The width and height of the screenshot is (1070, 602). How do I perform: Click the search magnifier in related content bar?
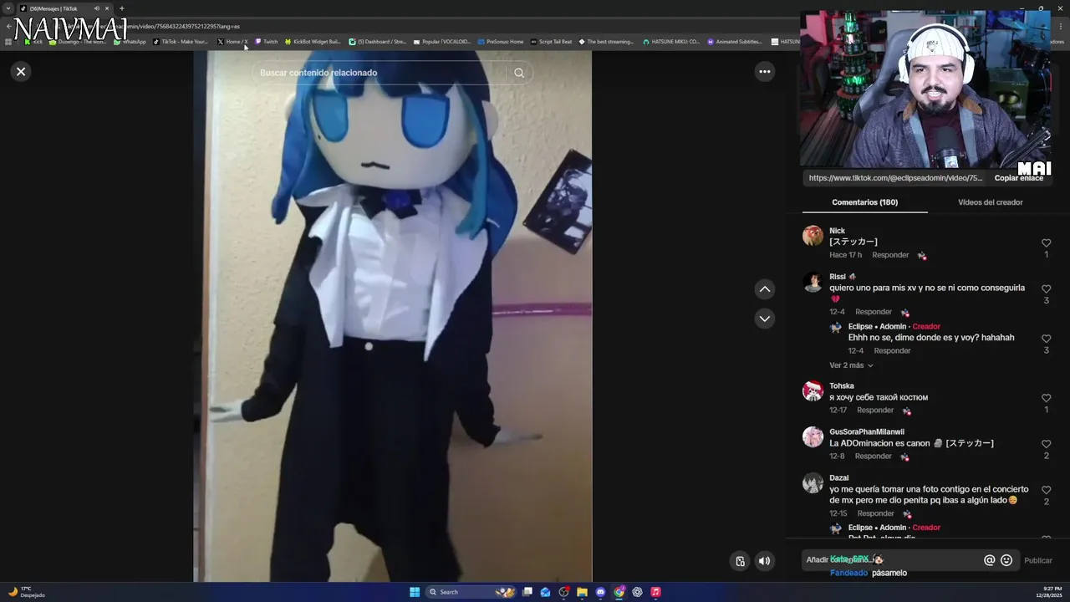[519, 73]
